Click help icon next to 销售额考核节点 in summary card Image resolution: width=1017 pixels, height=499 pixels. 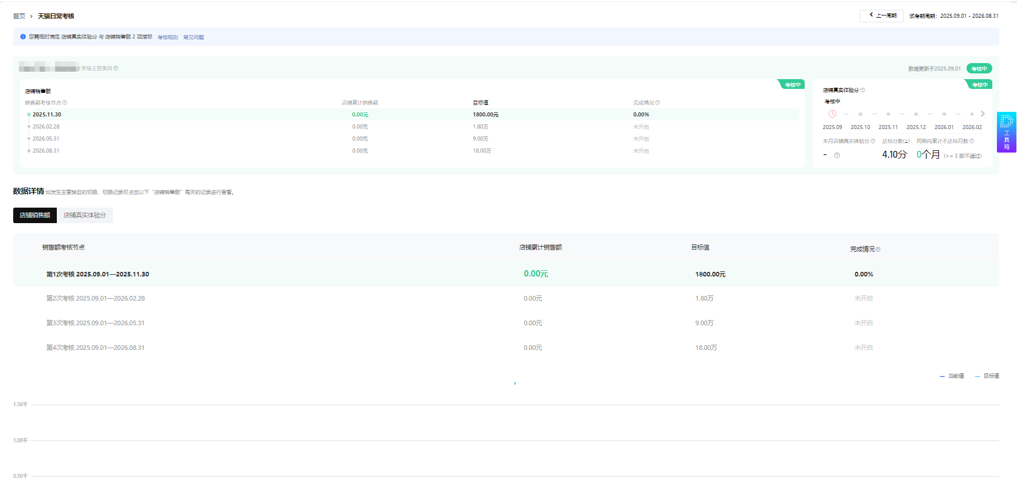(65, 103)
